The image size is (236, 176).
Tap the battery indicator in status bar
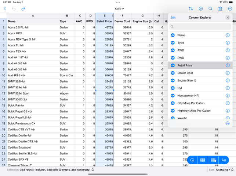coord(231,2)
